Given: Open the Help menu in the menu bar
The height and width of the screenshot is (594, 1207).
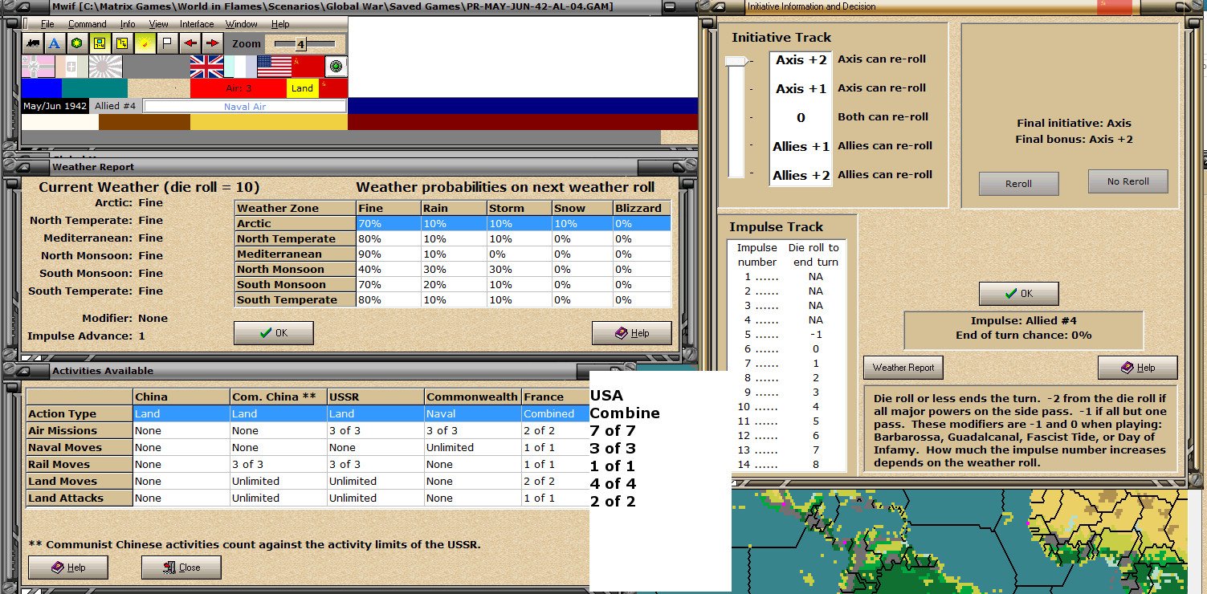Looking at the screenshot, I should (x=279, y=24).
